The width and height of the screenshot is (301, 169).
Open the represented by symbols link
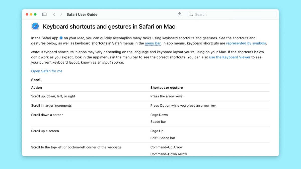pyautogui.click(x=246, y=43)
